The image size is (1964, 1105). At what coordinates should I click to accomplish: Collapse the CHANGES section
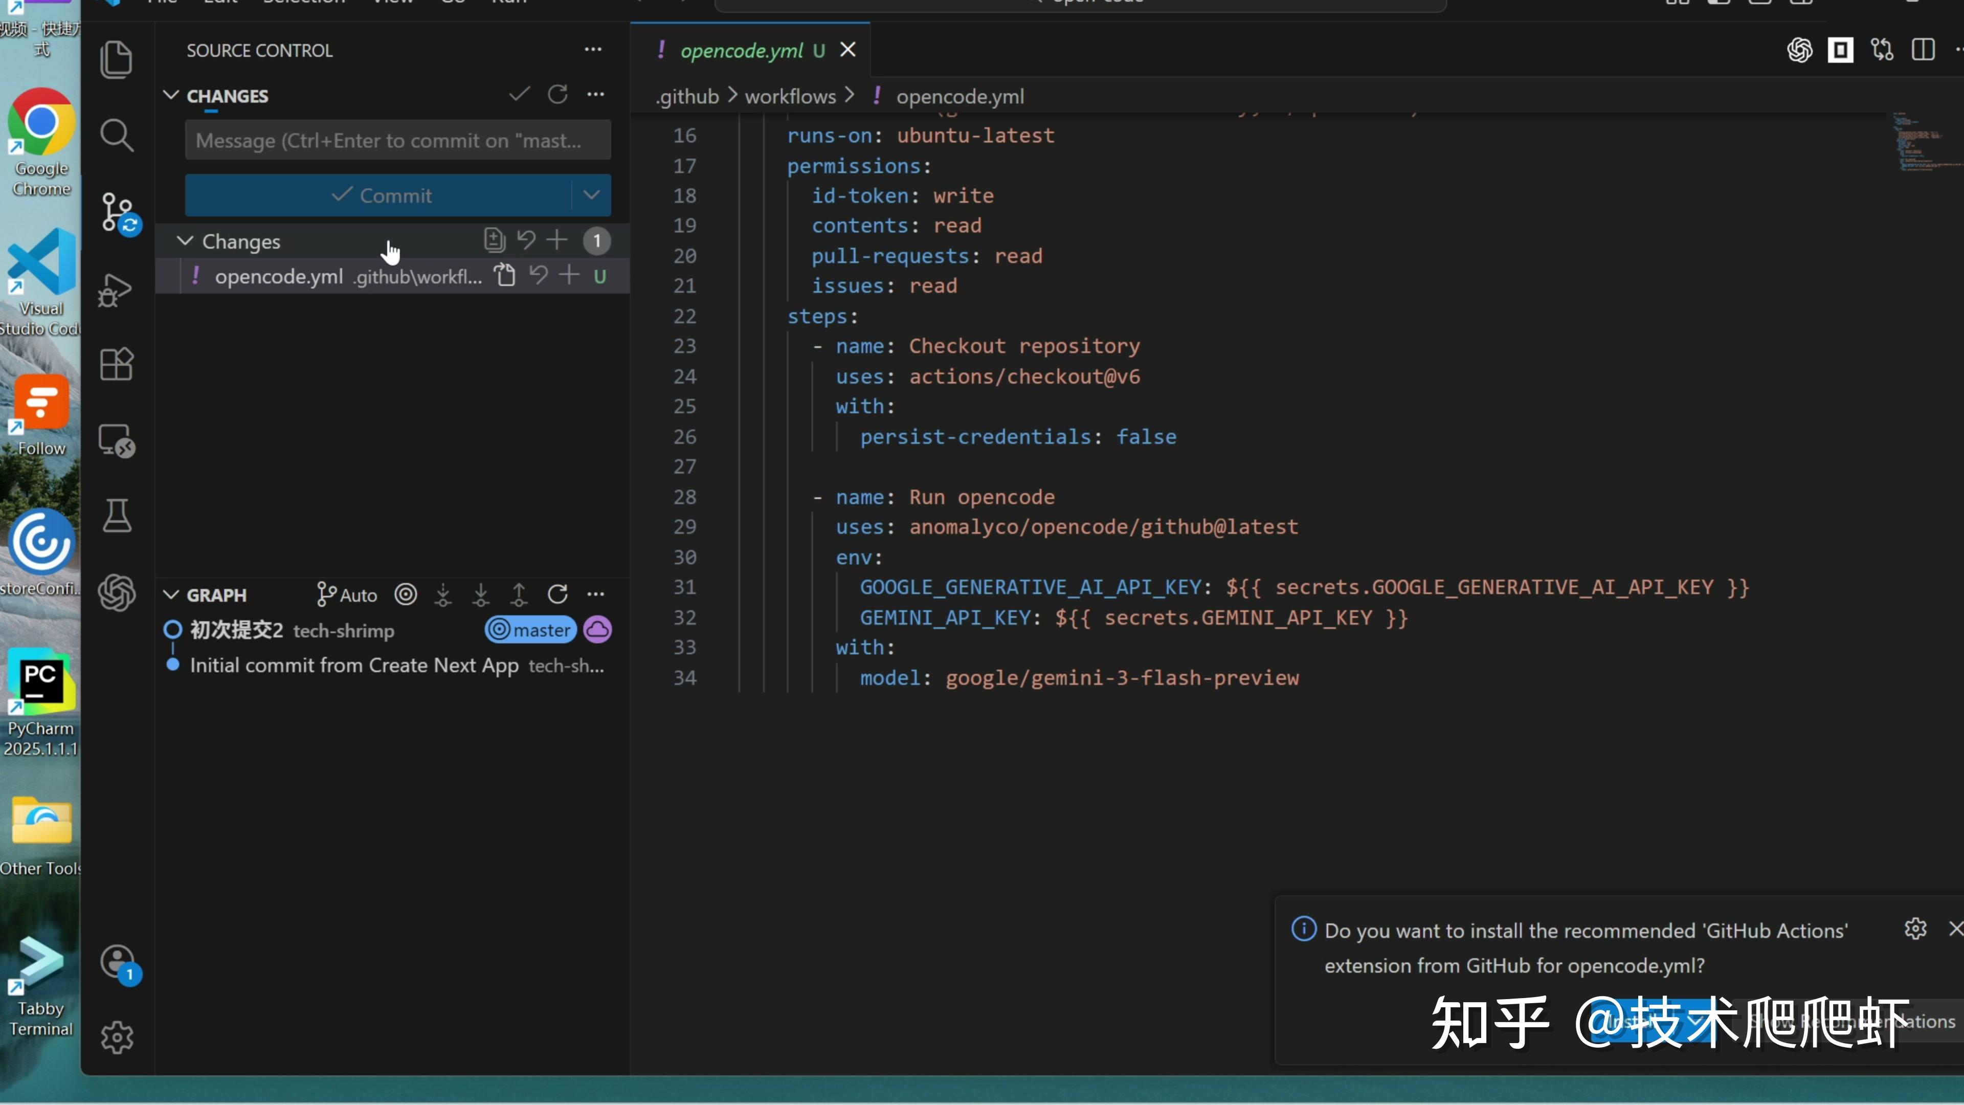pyautogui.click(x=171, y=95)
